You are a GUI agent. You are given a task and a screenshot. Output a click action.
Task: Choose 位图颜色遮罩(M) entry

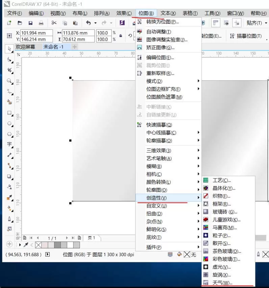(168, 97)
